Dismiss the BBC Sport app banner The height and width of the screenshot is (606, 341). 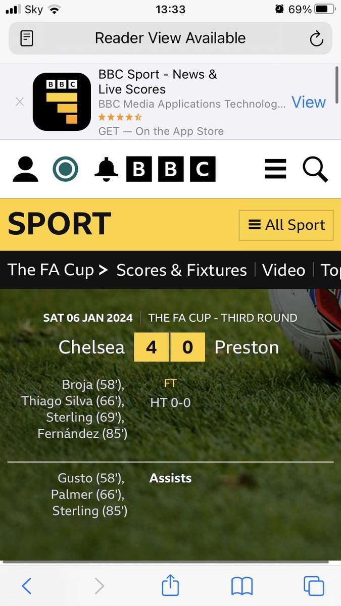pos(20,102)
